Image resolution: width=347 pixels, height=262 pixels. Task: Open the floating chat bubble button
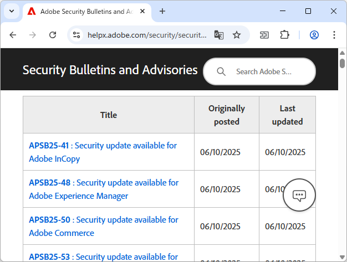point(299,195)
